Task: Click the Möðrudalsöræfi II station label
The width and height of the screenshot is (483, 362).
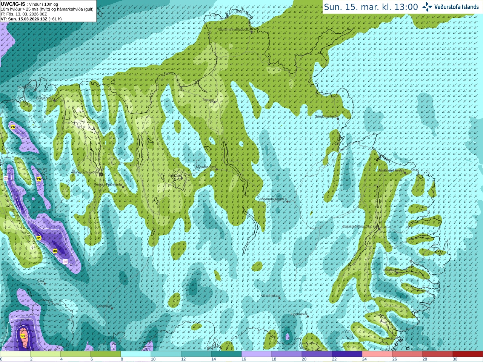Action: tap(273, 199)
